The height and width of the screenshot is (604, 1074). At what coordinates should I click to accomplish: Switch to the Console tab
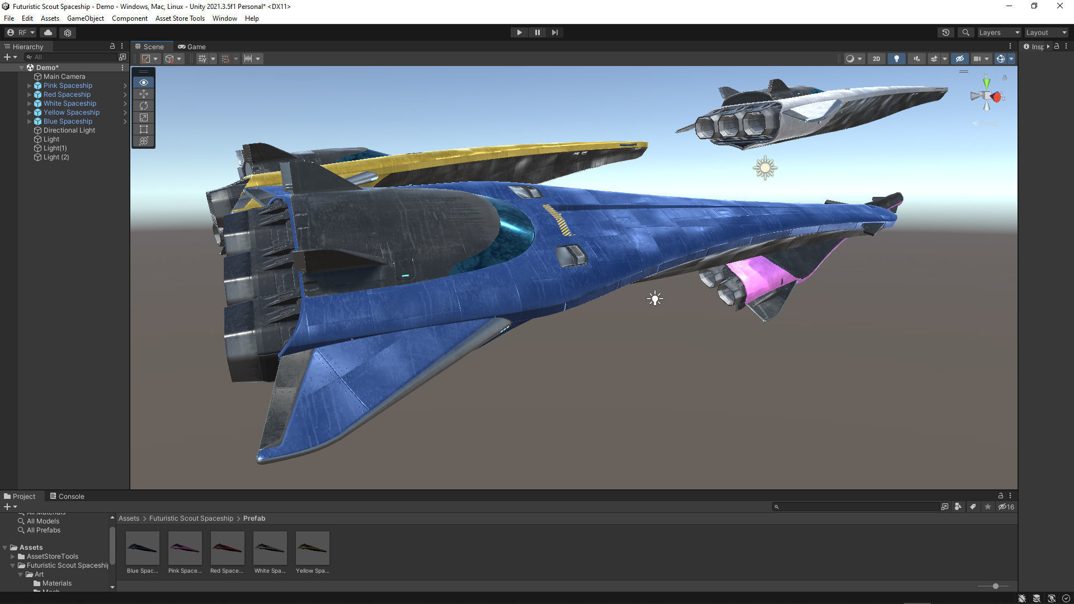coord(67,496)
